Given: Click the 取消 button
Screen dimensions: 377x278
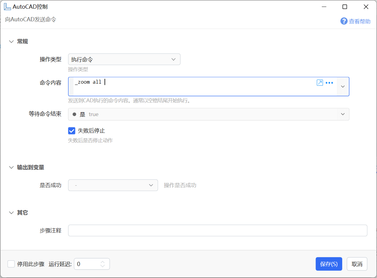Looking at the screenshot, I should click(357, 264).
